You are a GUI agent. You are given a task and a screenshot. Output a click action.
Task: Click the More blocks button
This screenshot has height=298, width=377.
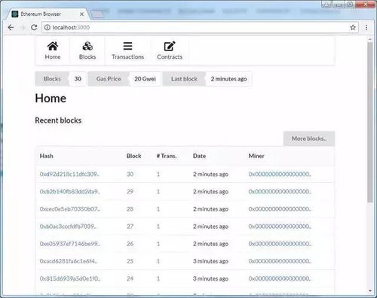pos(309,138)
